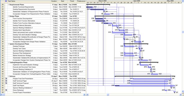184x96 pixels.
Task: Collapse the Requirements Phase summary task
Action: tap(8, 5)
